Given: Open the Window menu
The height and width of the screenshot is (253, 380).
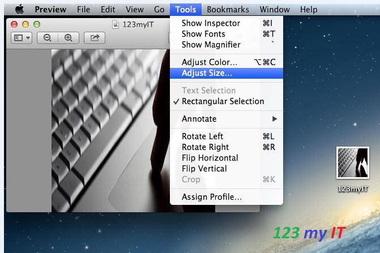Looking at the screenshot, I should (x=275, y=10).
